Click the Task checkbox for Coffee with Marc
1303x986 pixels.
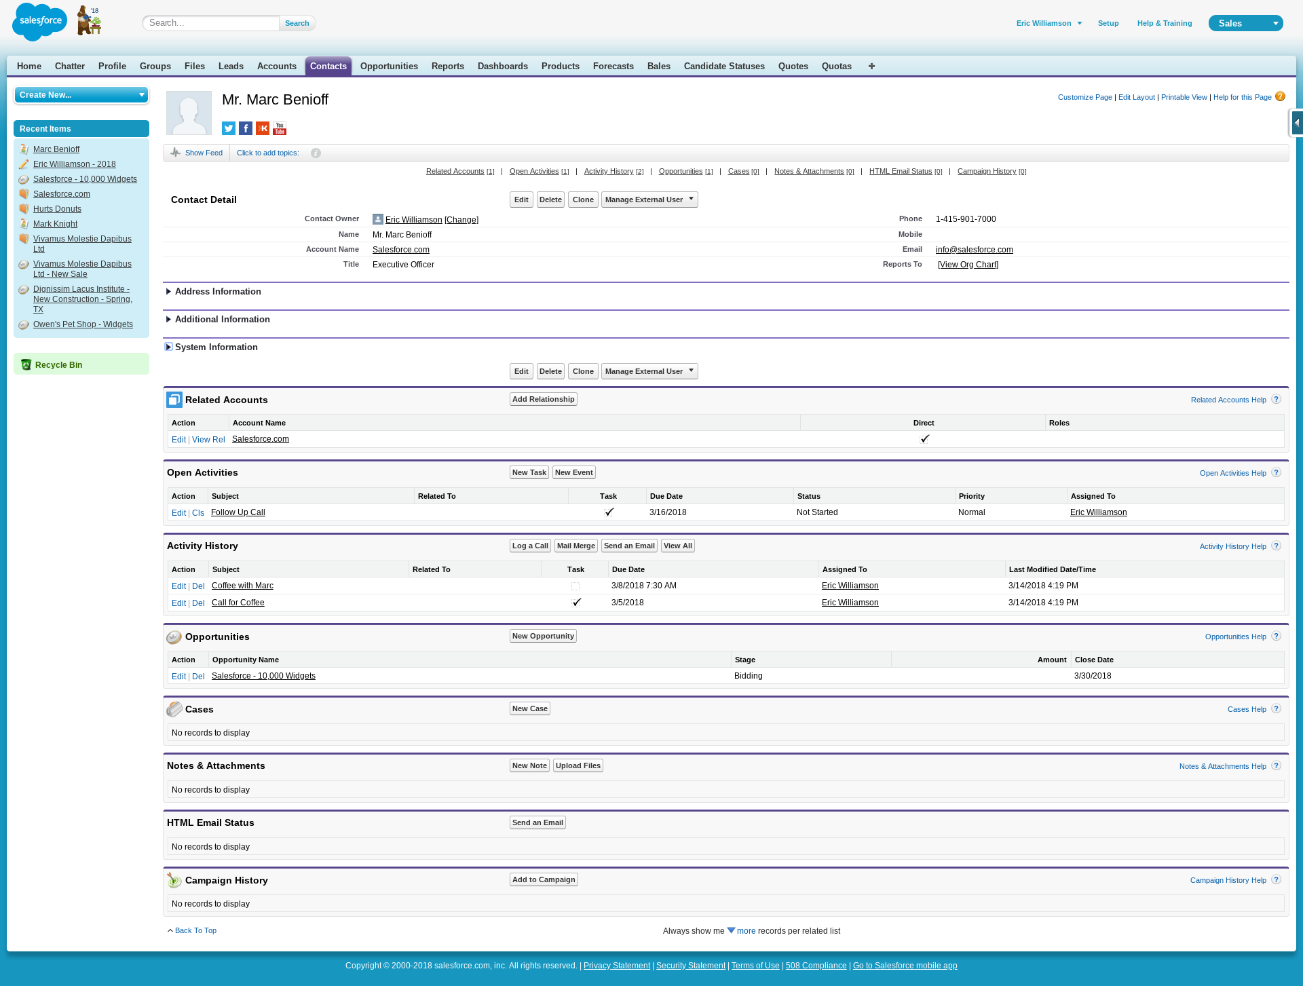(575, 586)
